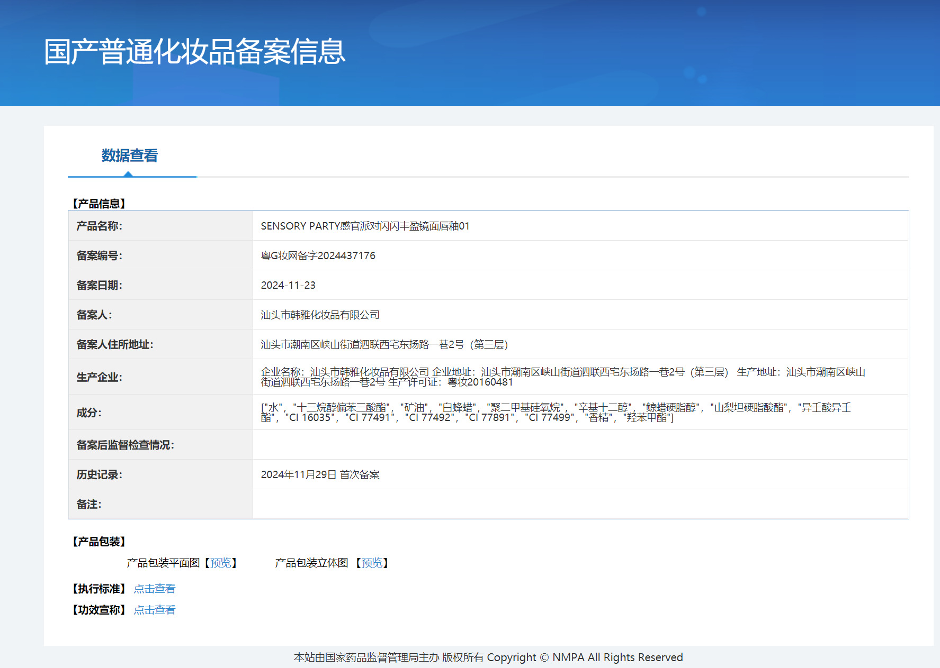
Task: Open the 数据查看 tab
Action: [130, 155]
